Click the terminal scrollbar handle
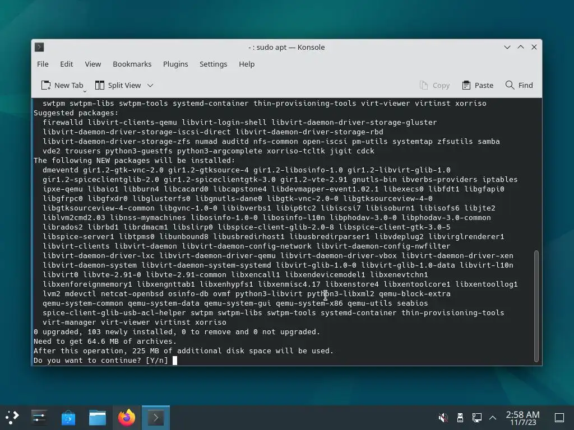The height and width of the screenshot is (430, 574). (x=536, y=306)
